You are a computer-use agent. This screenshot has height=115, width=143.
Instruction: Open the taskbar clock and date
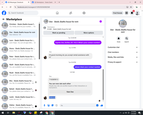click(x=134, y=113)
